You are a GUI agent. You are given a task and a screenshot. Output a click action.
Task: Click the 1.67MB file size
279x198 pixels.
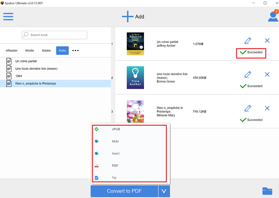198,44
